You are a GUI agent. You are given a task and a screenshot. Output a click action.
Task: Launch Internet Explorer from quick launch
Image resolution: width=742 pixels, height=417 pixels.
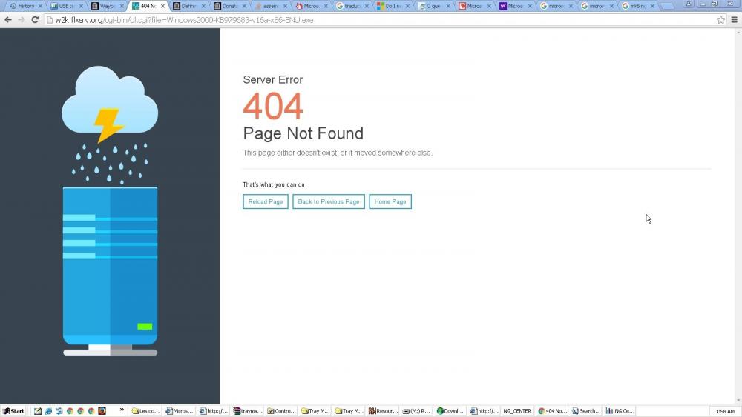(48, 410)
